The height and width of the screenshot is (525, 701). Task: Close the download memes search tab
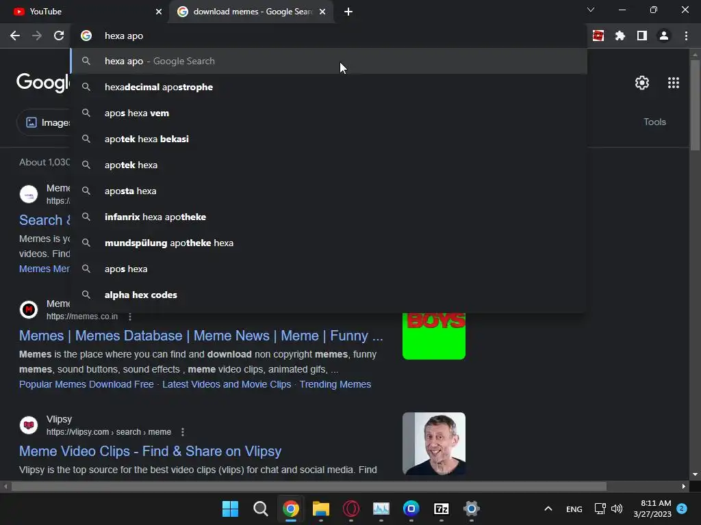click(322, 12)
